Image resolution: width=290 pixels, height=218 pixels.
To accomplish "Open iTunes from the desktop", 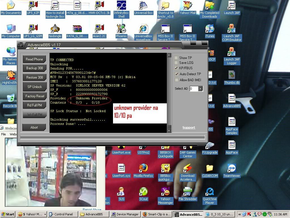I will tap(210, 31).
